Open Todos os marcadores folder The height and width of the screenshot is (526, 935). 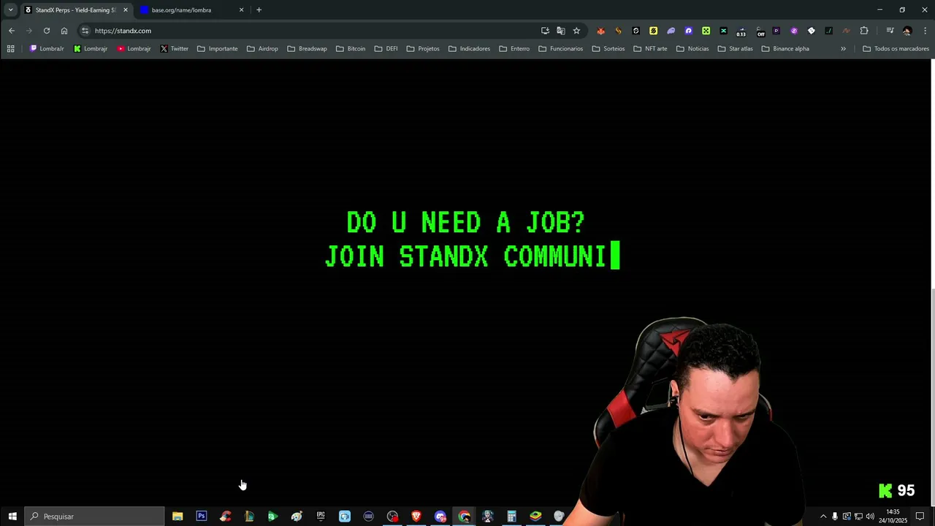[896, 49]
